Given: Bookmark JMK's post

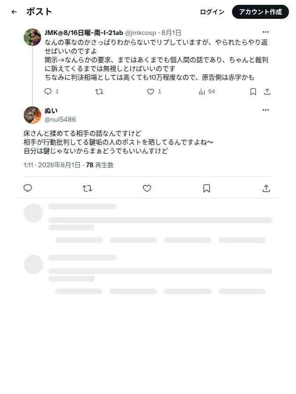Looking at the screenshot, I should 253,92.
